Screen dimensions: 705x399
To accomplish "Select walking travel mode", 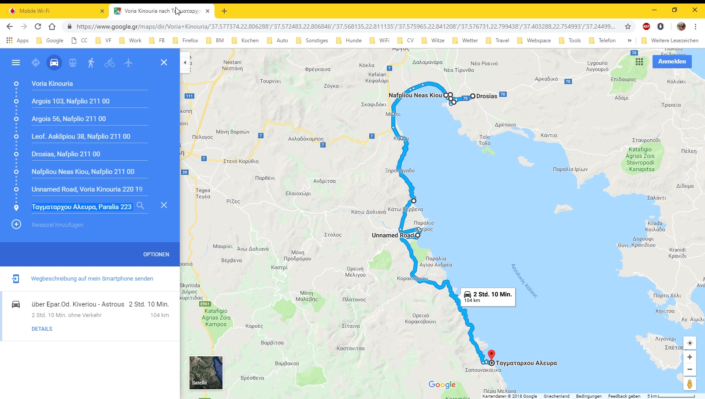I will coord(91,63).
